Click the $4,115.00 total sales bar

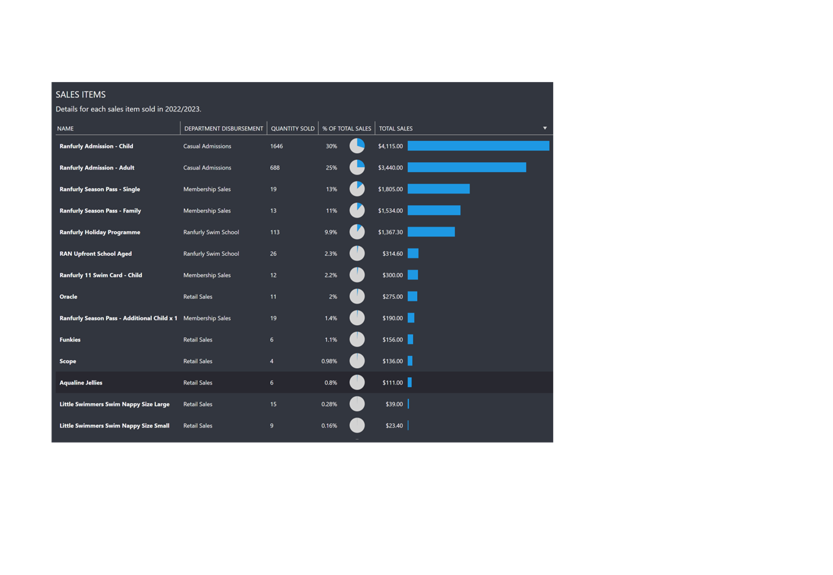(x=478, y=146)
